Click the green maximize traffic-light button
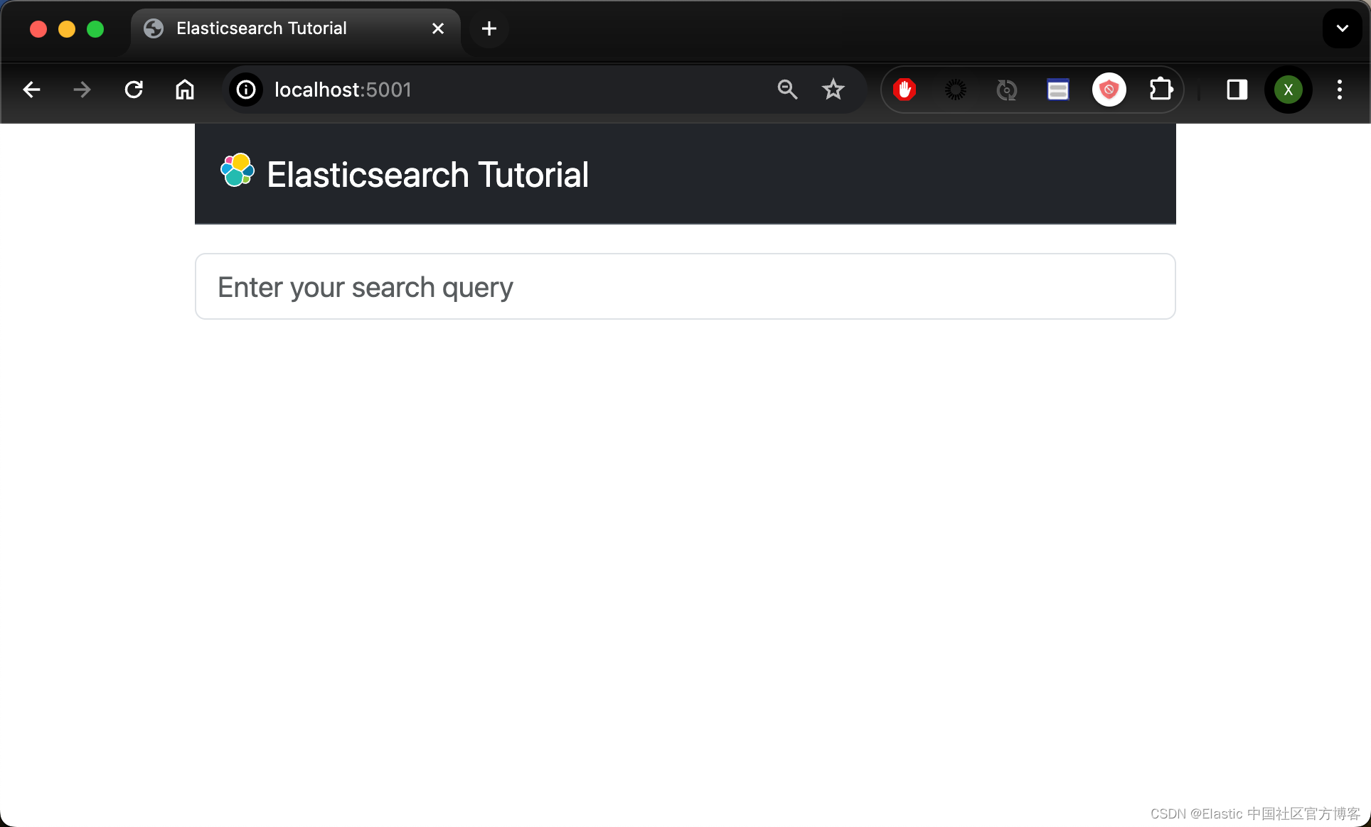Screen dimensions: 1371x827 95,29
